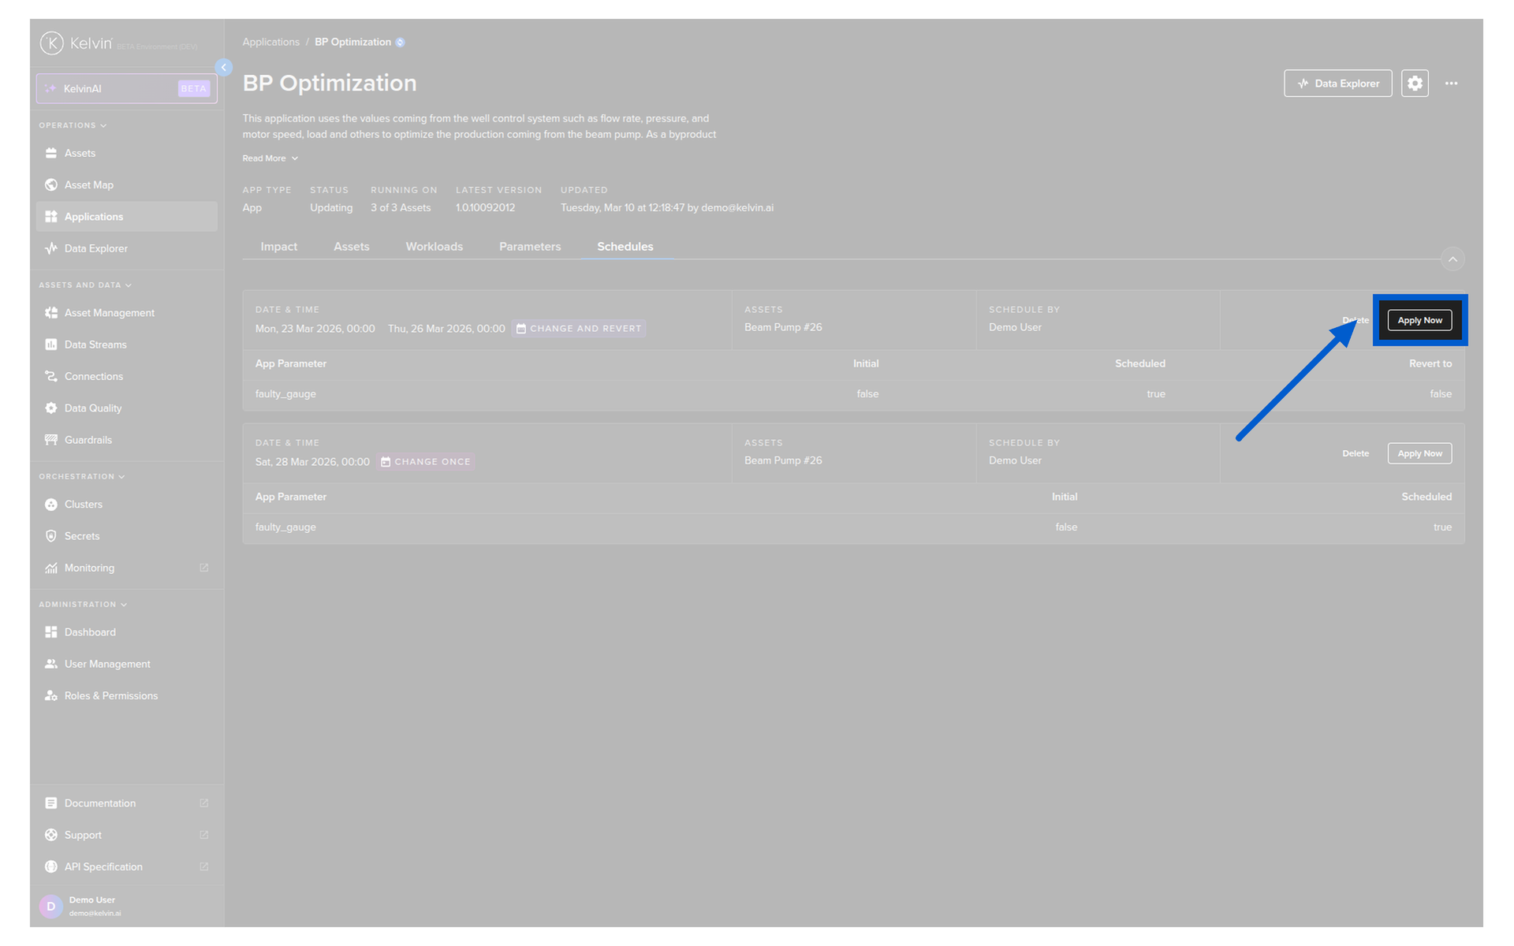Viewport: 1514px width, 946px height.
Task: Expand Read More description
Action: point(270,158)
